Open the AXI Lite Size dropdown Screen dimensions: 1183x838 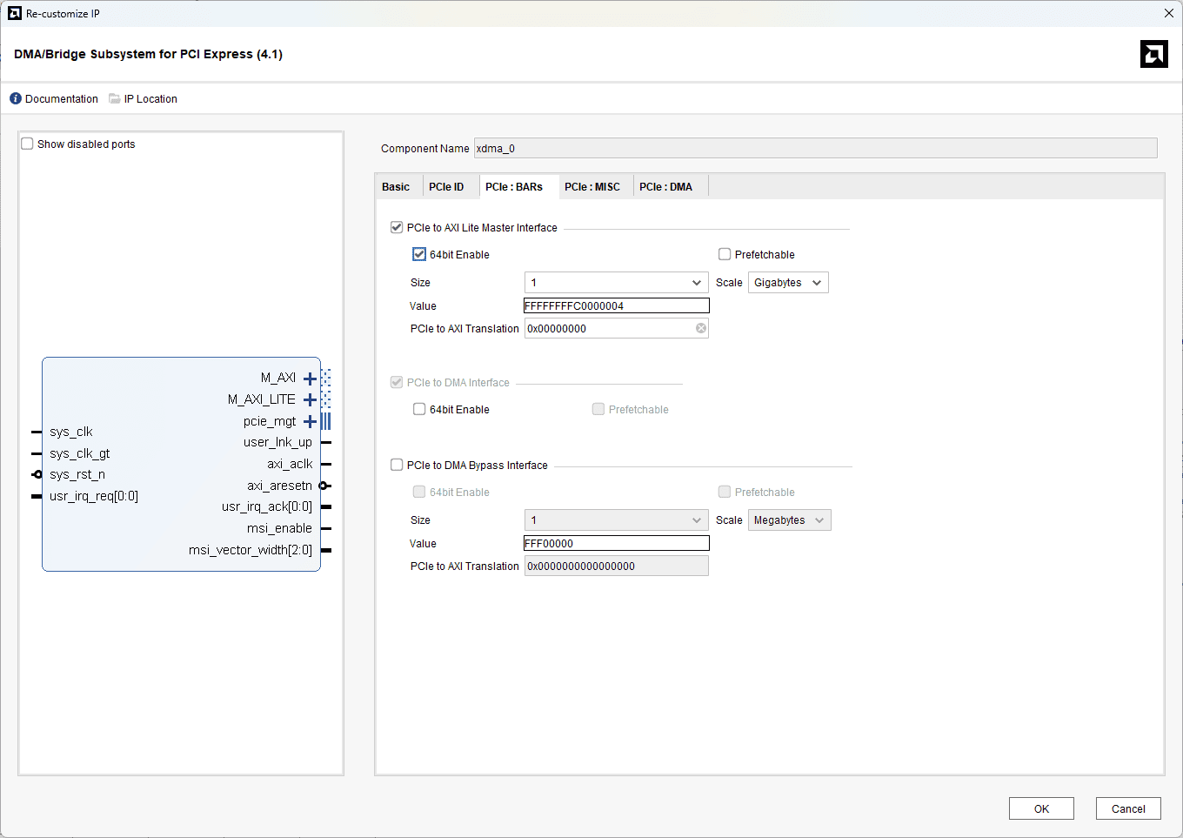click(616, 283)
